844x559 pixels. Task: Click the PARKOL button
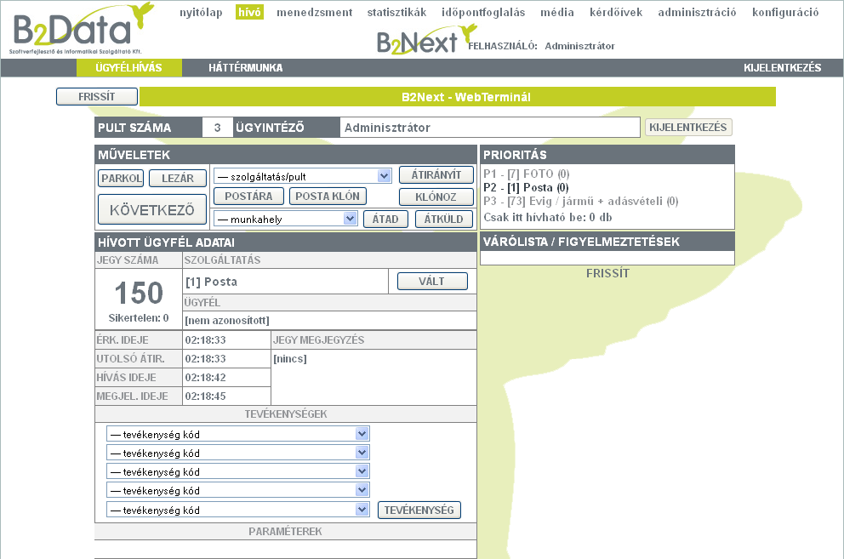(x=121, y=179)
